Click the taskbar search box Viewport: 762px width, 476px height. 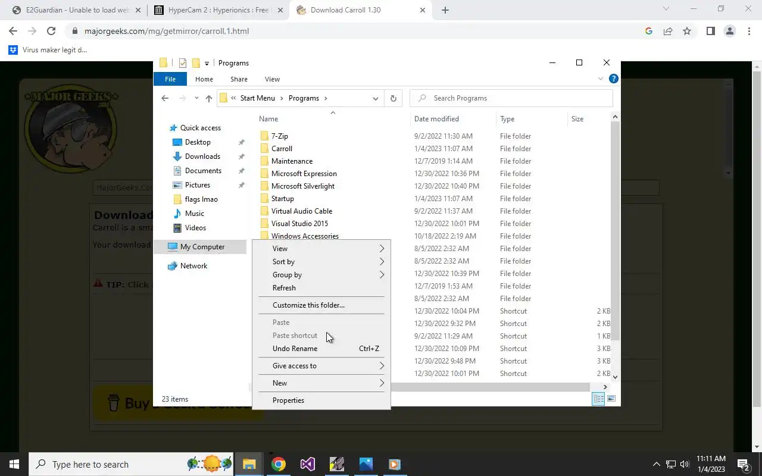(131, 464)
